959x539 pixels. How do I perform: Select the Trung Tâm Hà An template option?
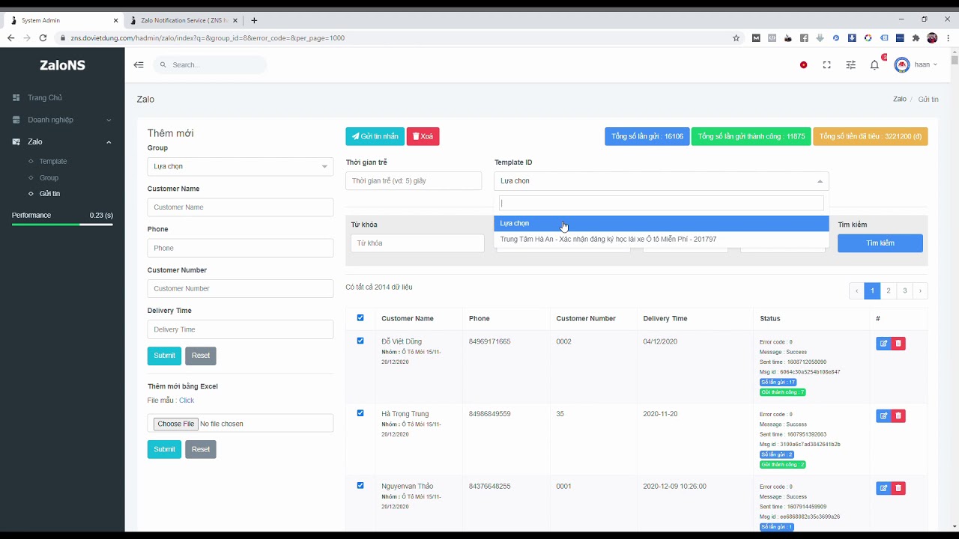click(662, 240)
